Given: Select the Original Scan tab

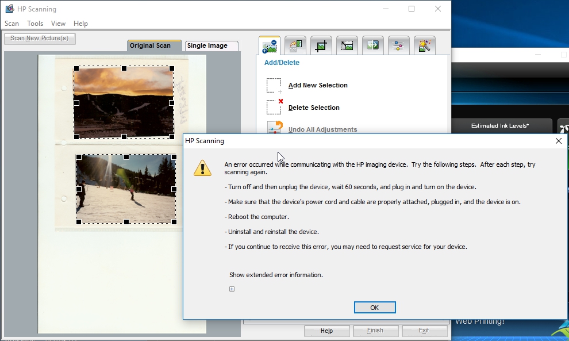Looking at the screenshot, I should click(154, 45).
